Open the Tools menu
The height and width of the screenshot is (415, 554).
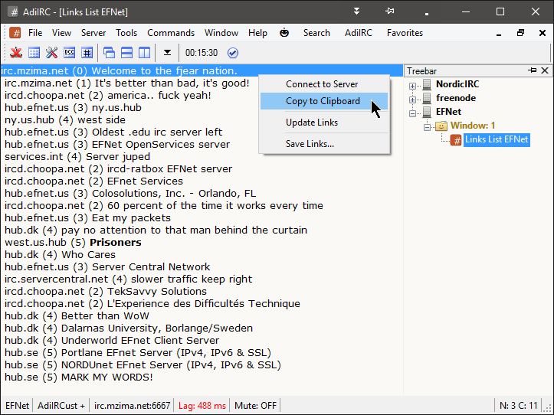(126, 33)
